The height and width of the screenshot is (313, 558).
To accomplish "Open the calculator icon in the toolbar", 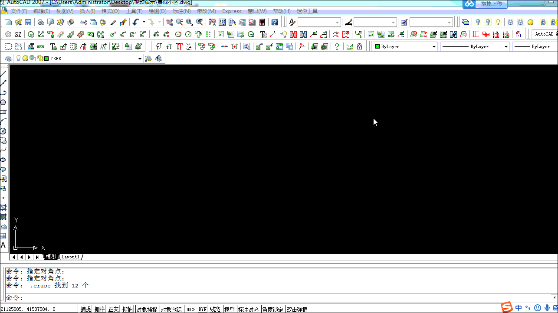I will click(262, 22).
